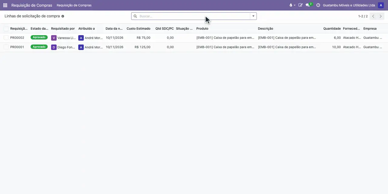Go to next page arrow
388x194 pixels.
tap(381, 16)
